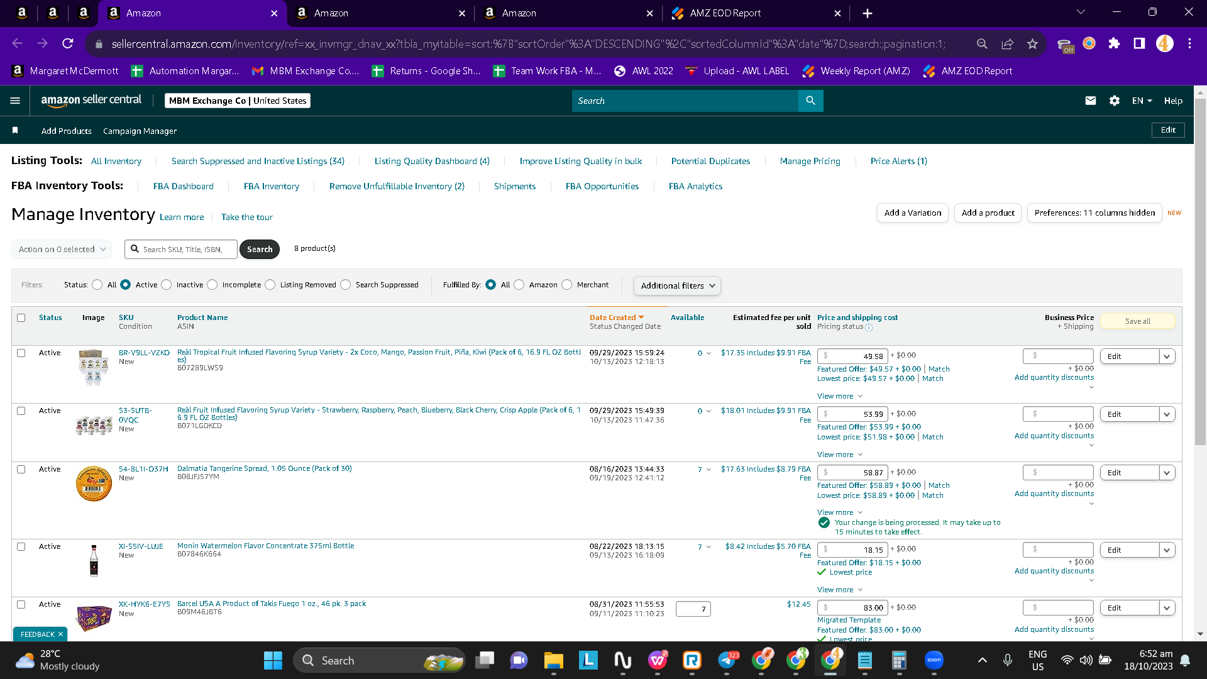Select the Incomplete status filter
1207x679 pixels.
tap(212, 285)
